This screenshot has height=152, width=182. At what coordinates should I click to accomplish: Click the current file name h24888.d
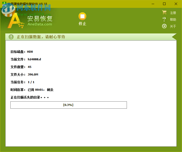[34, 59]
